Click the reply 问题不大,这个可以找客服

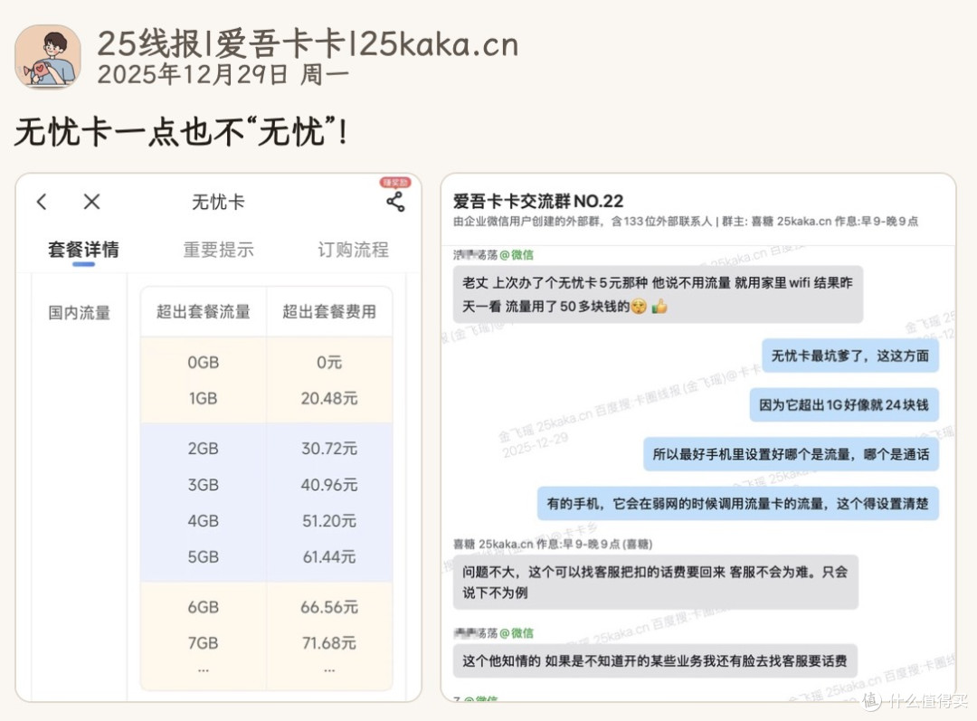[x=656, y=582]
